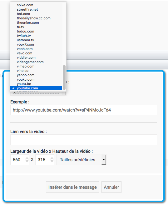Choose streetfire.net in the dropdown list

[x=36, y=9]
